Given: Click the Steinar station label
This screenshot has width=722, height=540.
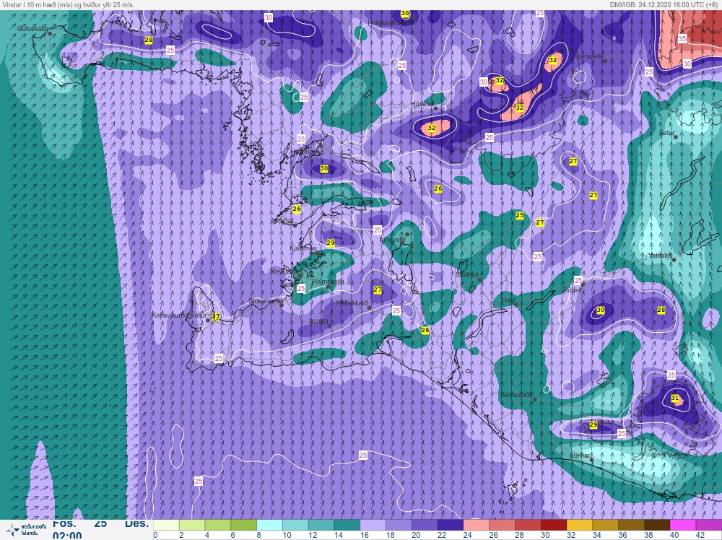Looking at the screenshot, I should coord(580,456).
